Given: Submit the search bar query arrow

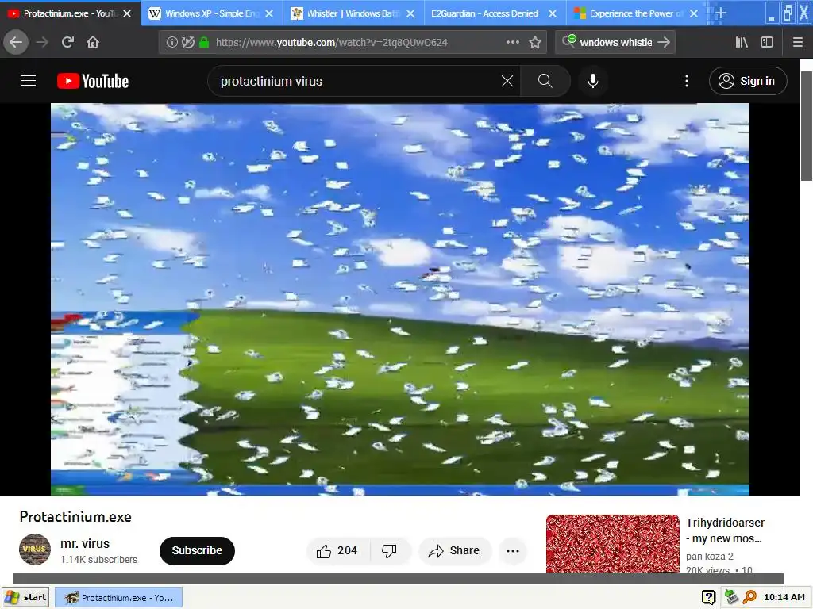Looking at the screenshot, I should [x=664, y=42].
